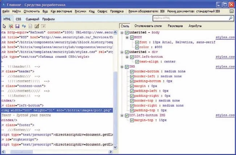Open the Файл menu

[6, 12]
